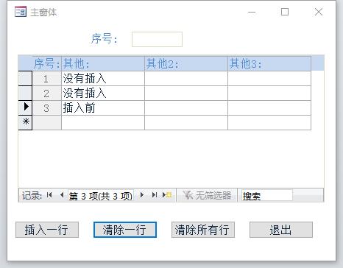Viewport: 343px width, 268px height.
Task: Click the 其他: column header
Action: point(103,64)
